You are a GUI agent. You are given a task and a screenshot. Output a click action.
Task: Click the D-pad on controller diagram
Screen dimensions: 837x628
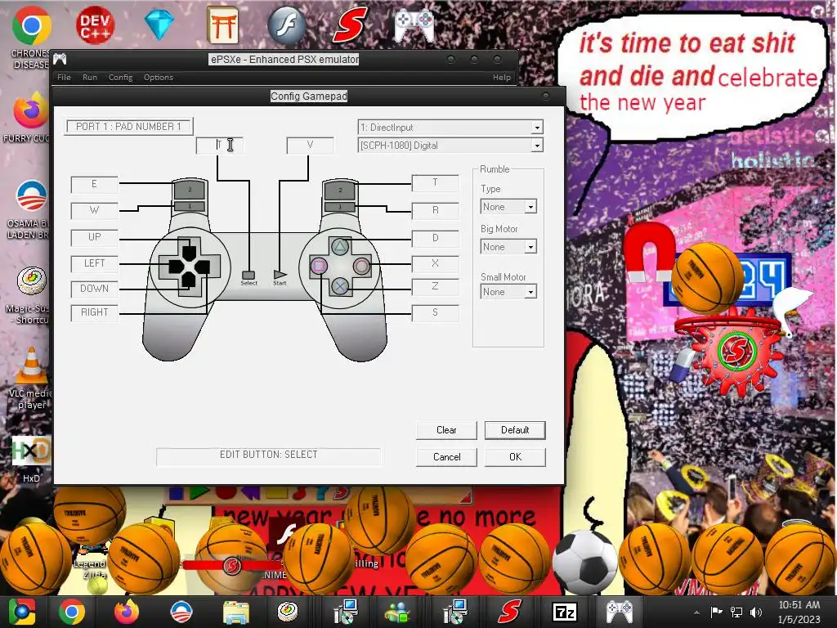[190, 266]
